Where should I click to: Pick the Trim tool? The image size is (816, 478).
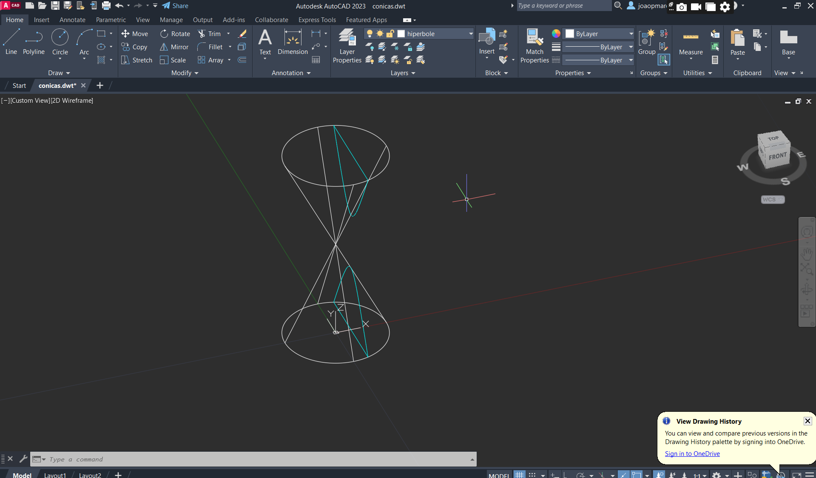202,34
